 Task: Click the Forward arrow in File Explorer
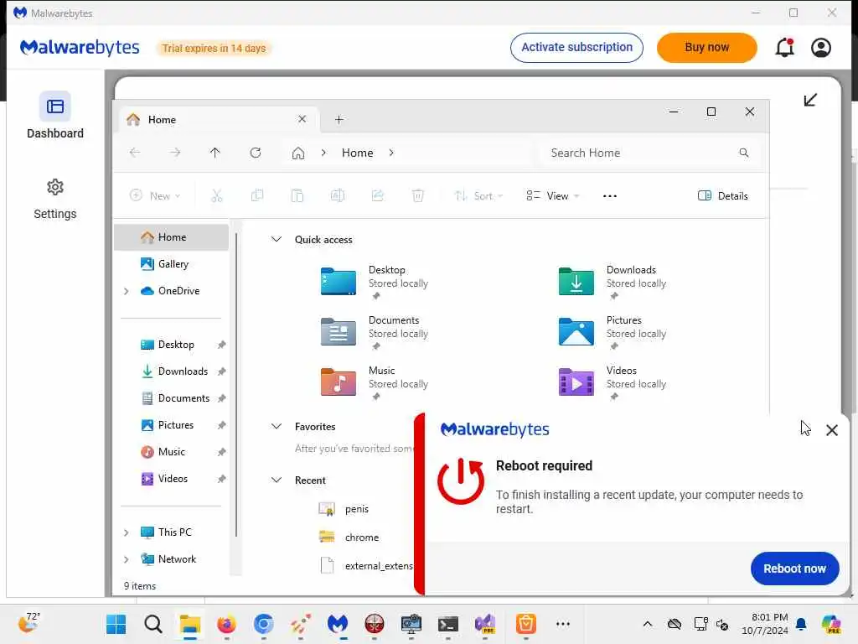click(175, 153)
